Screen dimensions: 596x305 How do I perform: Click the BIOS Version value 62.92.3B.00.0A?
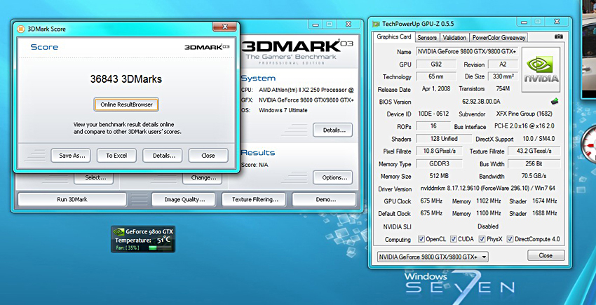(x=482, y=102)
